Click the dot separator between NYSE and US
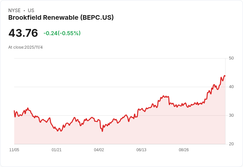 24,11
